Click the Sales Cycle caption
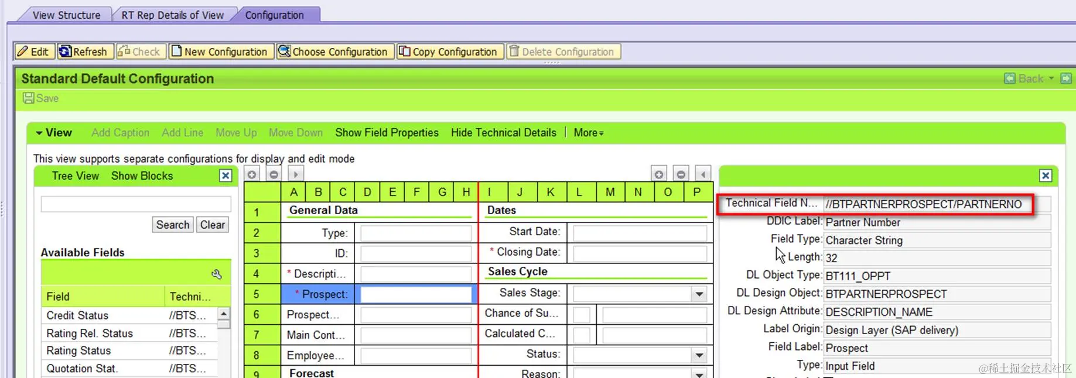Viewport: 1076px width, 378px height. pos(518,272)
